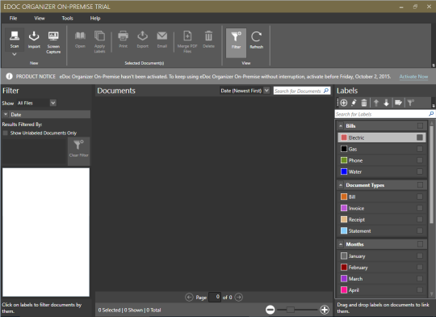The image size is (436, 317).
Task: Click the thumbnail size slider handle
Action: click(291, 310)
